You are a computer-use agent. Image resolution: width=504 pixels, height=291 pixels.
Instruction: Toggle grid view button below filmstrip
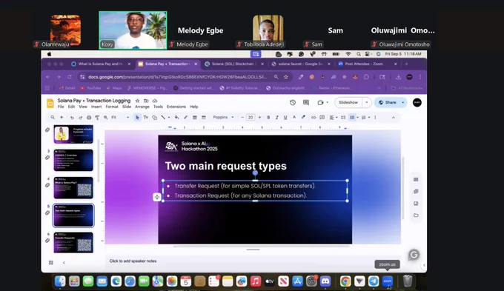[51, 263]
